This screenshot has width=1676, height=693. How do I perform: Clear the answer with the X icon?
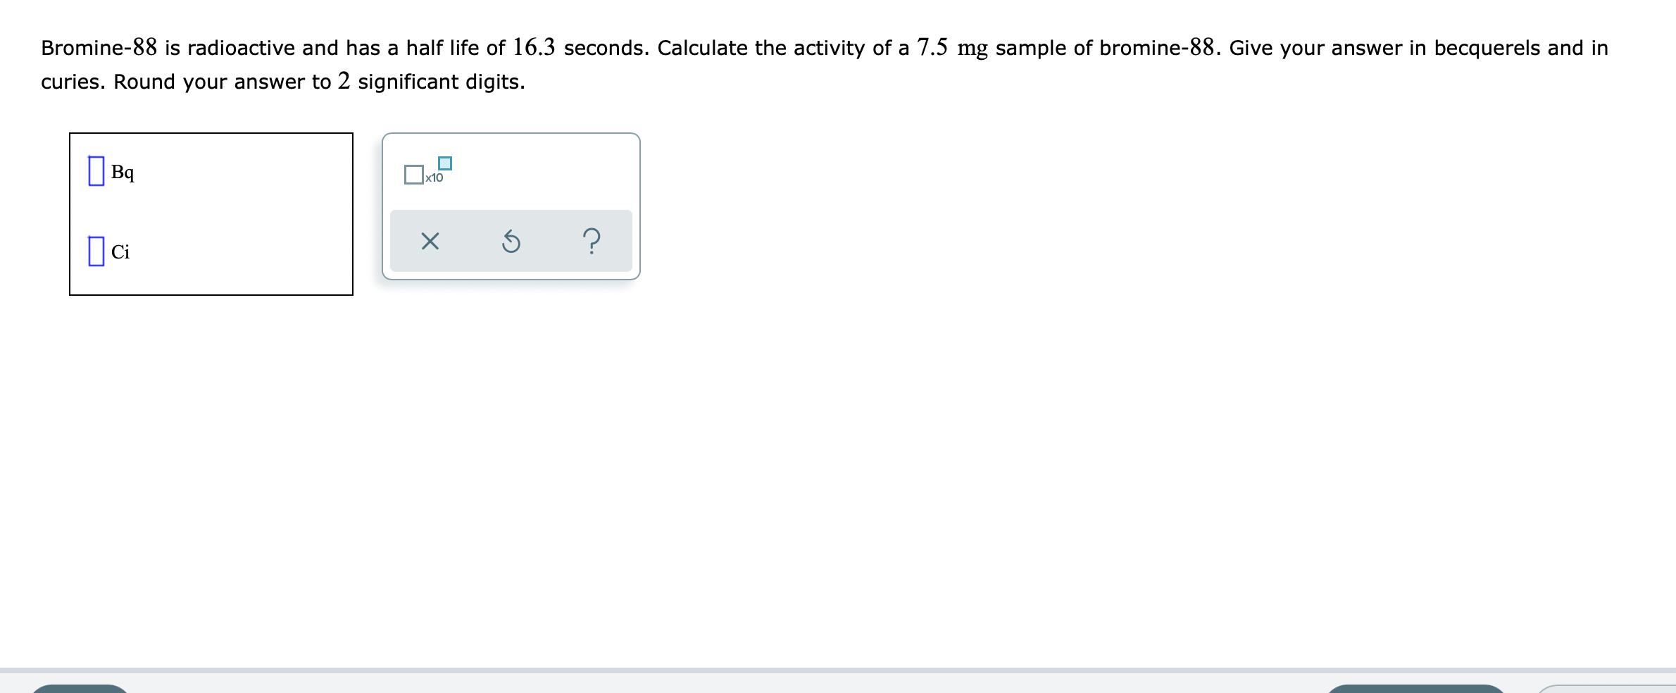(430, 242)
